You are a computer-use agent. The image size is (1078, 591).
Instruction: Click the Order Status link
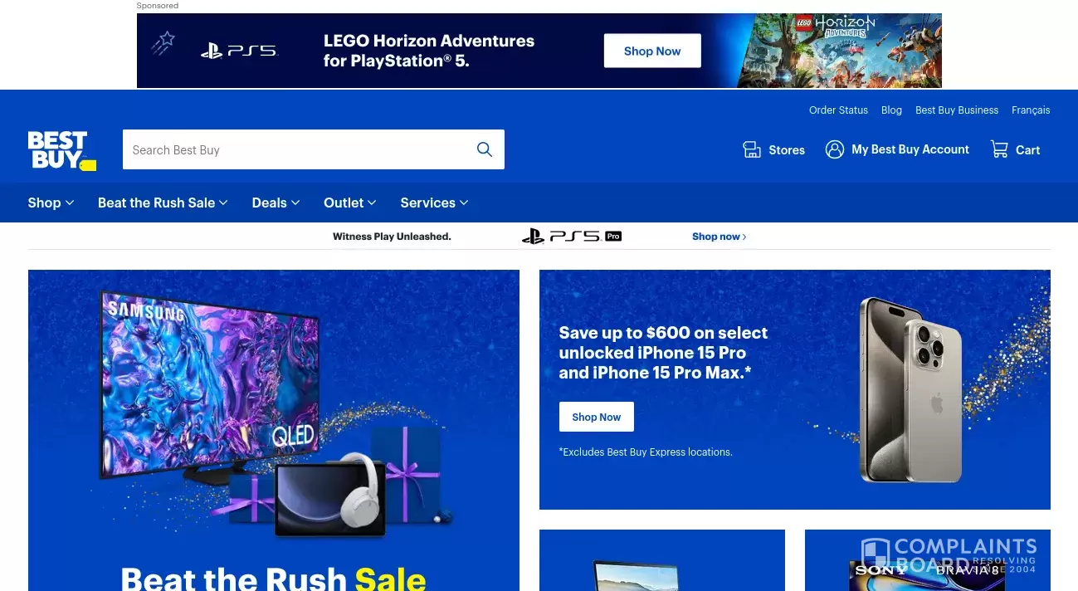tap(838, 110)
